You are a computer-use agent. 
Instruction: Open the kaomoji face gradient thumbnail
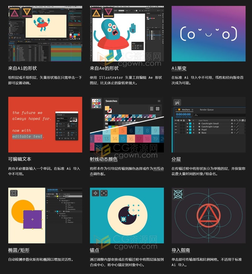click(x=209, y=34)
